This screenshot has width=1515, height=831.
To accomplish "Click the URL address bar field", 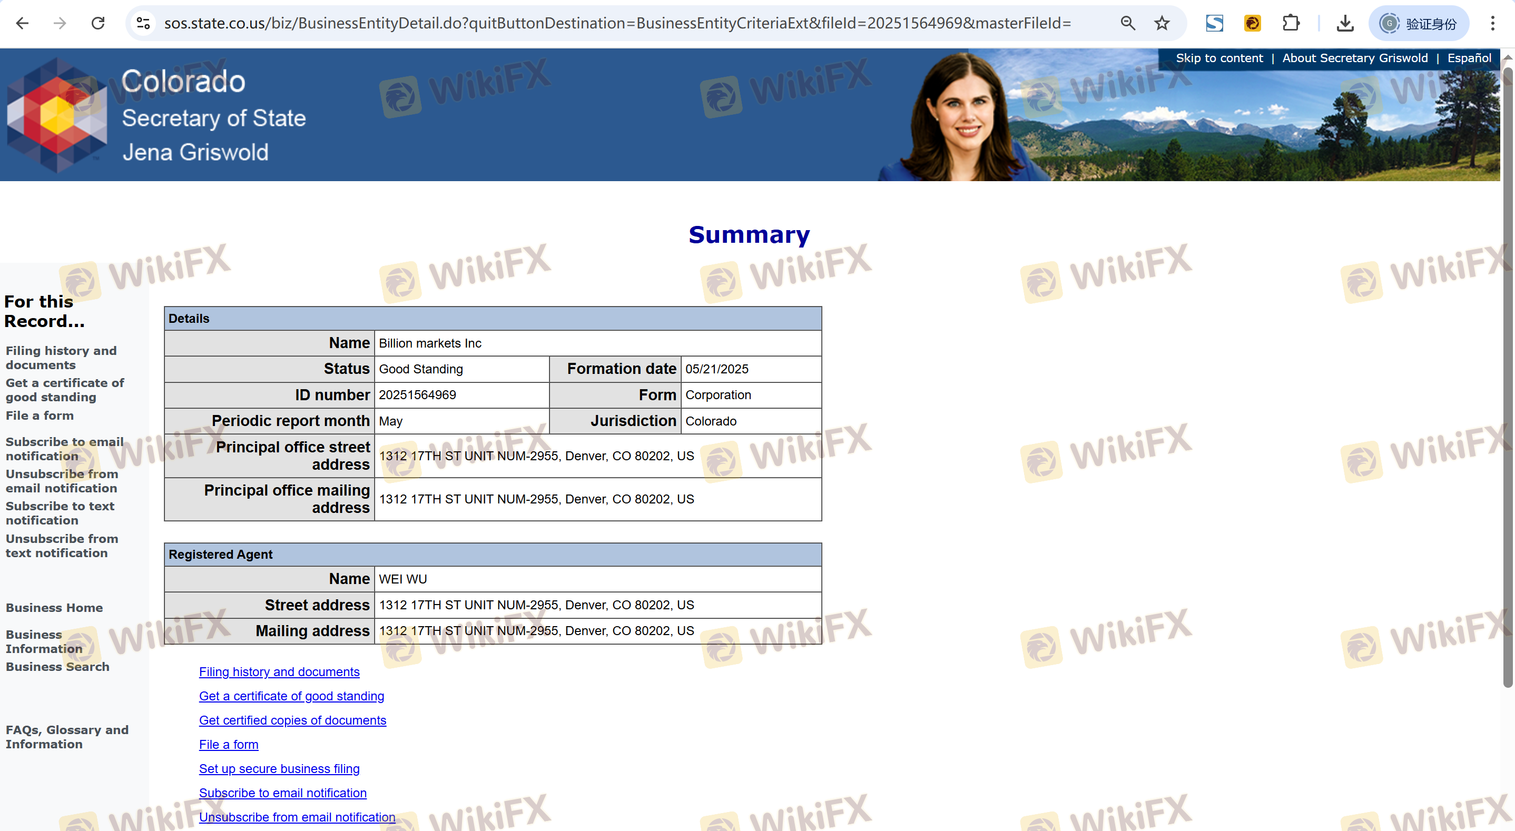I will coord(617,23).
